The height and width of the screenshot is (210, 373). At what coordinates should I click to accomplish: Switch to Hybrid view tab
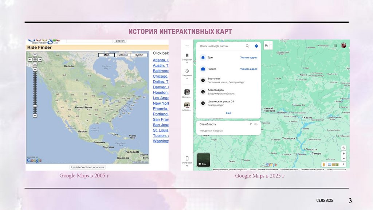click(x=139, y=55)
